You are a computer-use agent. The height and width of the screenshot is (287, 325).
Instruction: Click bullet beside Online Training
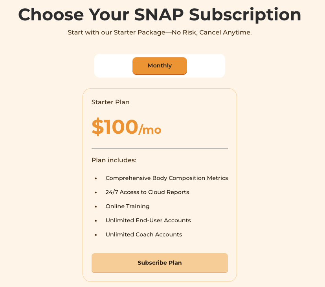96,207
